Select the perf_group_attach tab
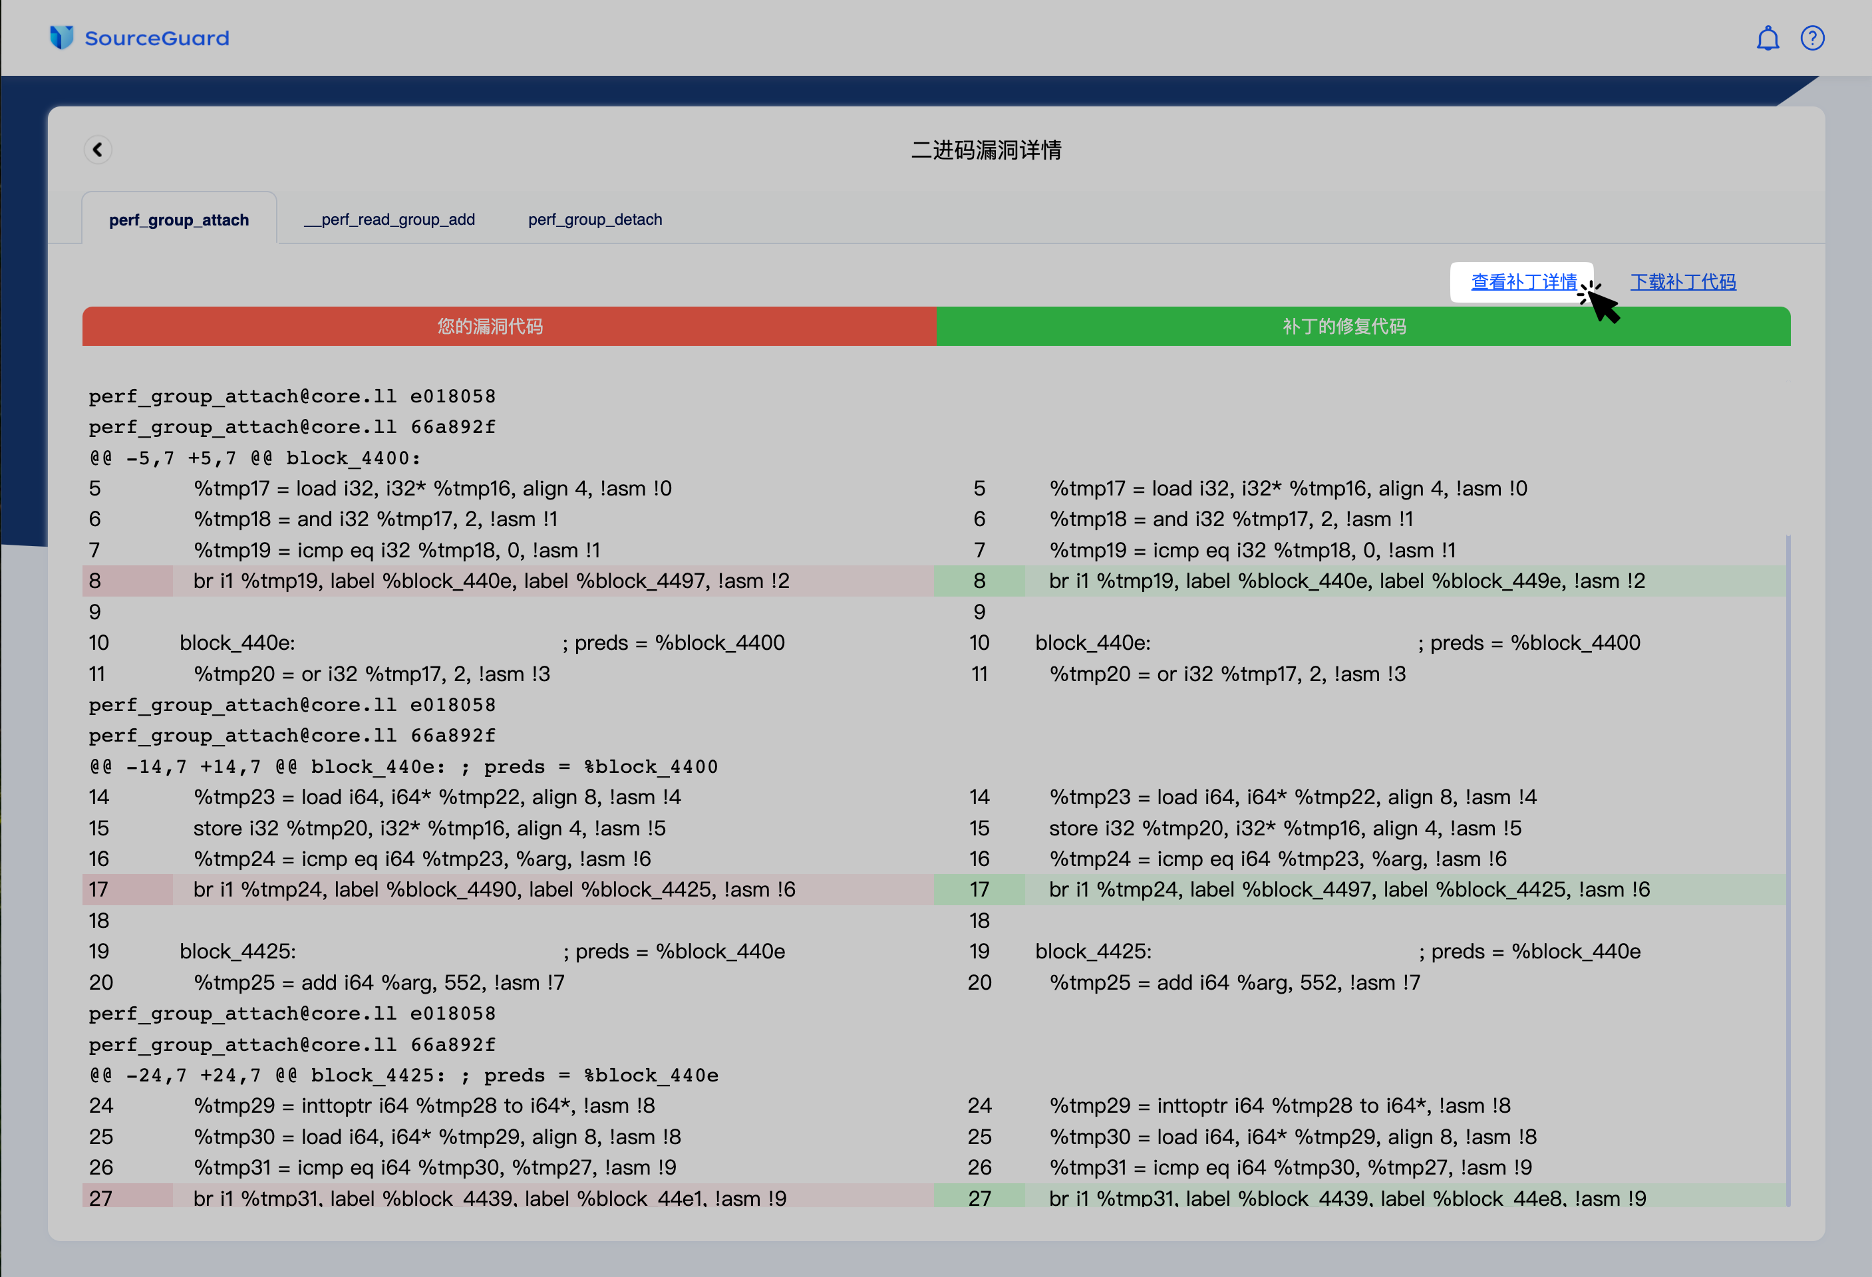Viewport: 1872px width, 1277px height. 179,219
